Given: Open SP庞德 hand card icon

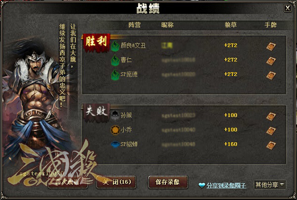Looking at the screenshot, I should [x=271, y=75].
